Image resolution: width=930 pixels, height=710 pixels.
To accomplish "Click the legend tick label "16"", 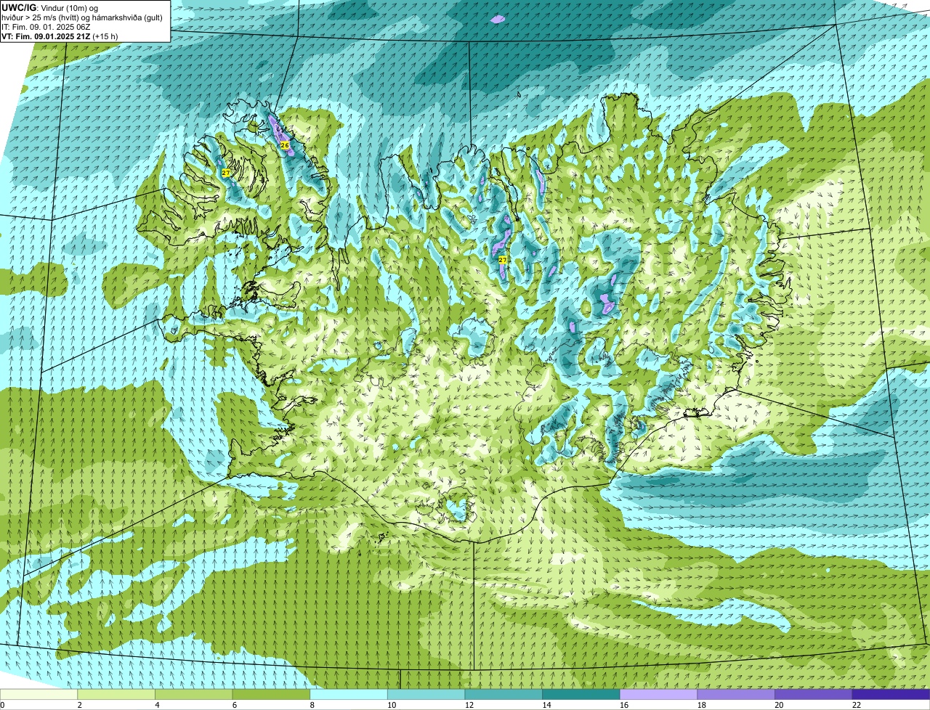I will pyautogui.click(x=624, y=705).
